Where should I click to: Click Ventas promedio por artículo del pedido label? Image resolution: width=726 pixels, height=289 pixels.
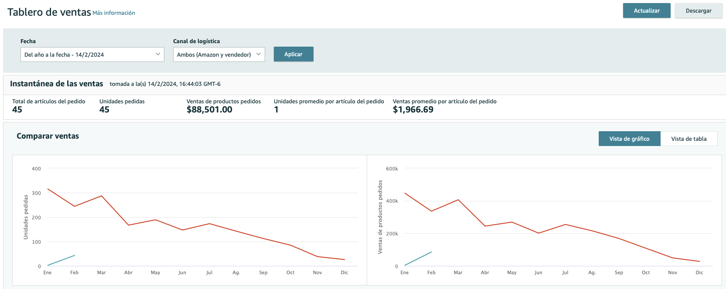click(x=445, y=101)
